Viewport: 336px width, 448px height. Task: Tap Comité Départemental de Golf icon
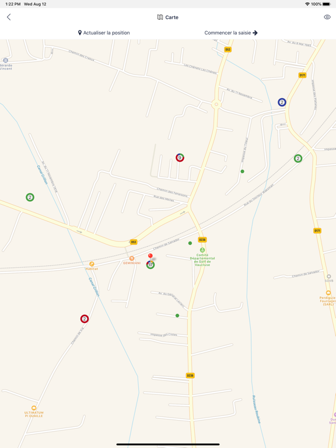[x=202, y=250]
